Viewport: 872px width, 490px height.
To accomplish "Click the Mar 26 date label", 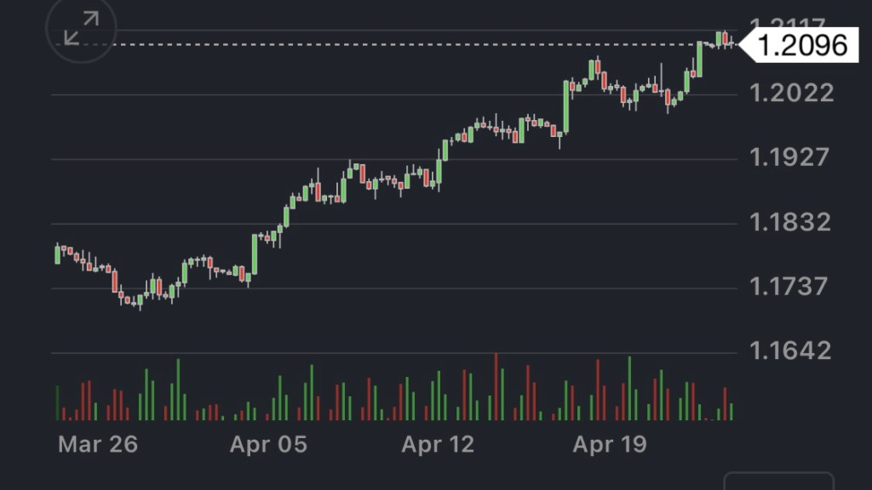I will 97,444.
